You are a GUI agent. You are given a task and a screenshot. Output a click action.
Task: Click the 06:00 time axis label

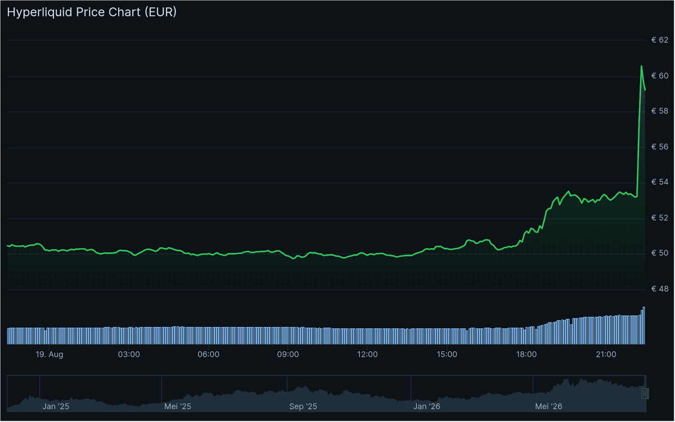208,355
